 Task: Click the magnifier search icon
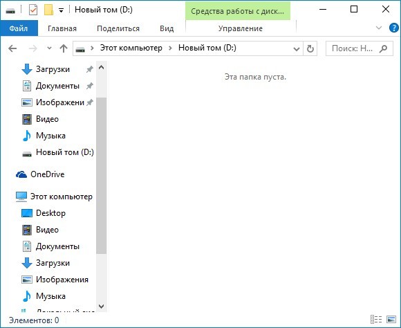[383, 48]
